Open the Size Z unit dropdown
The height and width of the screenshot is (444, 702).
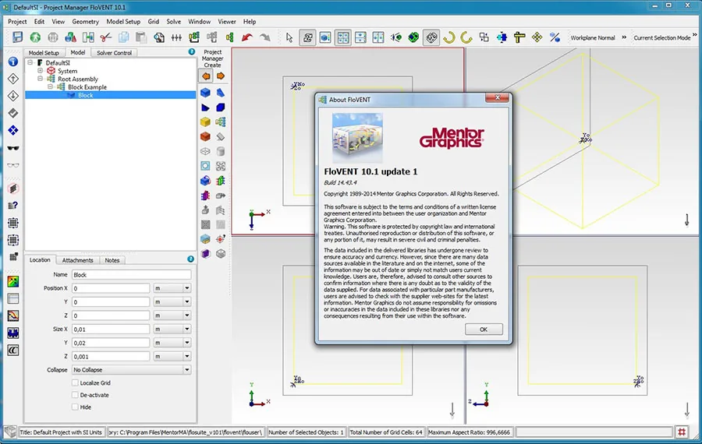(x=172, y=356)
